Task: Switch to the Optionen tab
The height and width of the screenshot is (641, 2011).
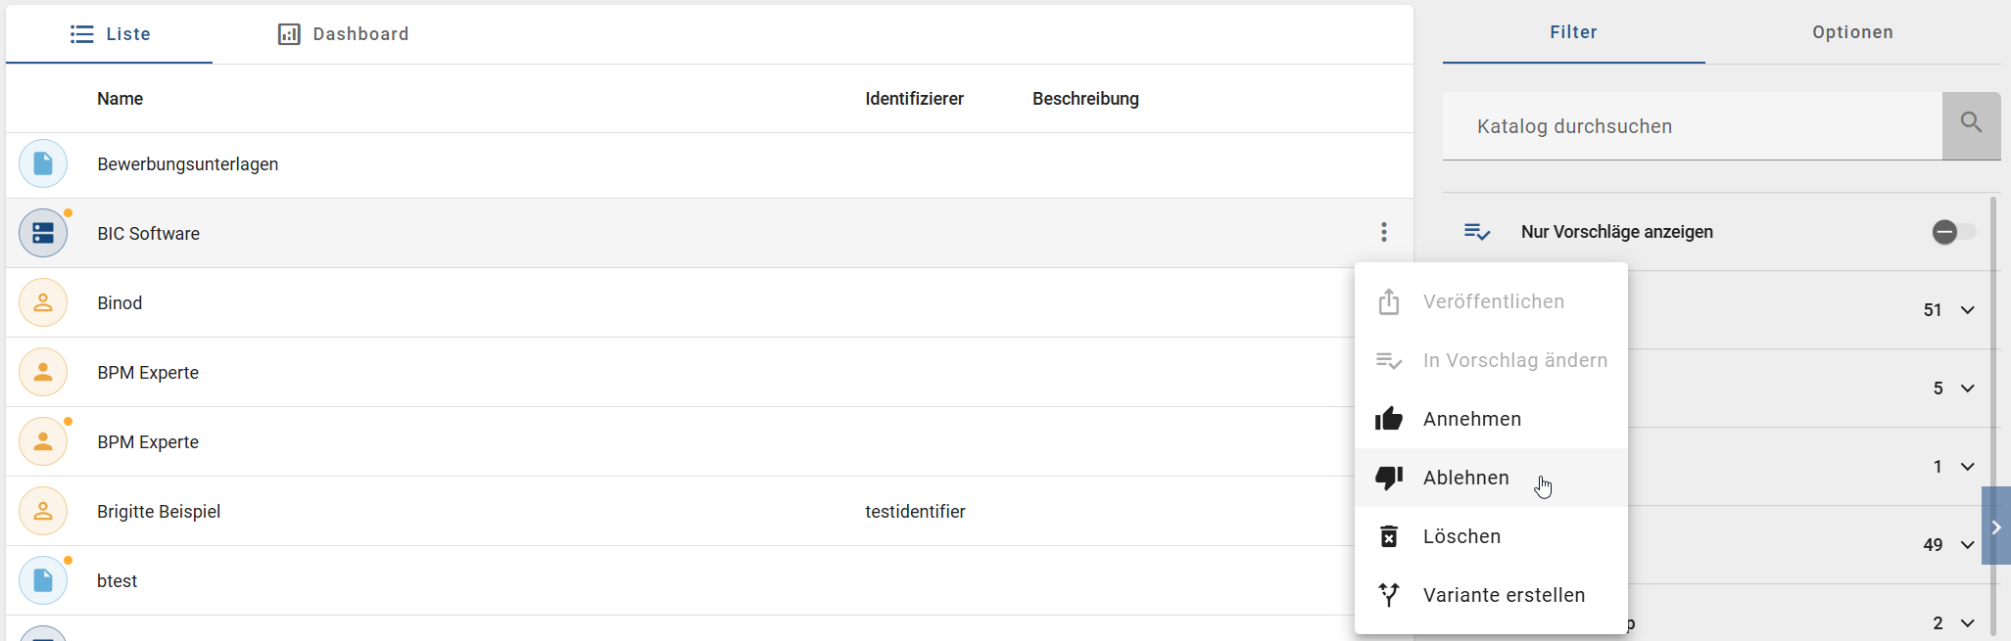Action: coord(1852,32)
